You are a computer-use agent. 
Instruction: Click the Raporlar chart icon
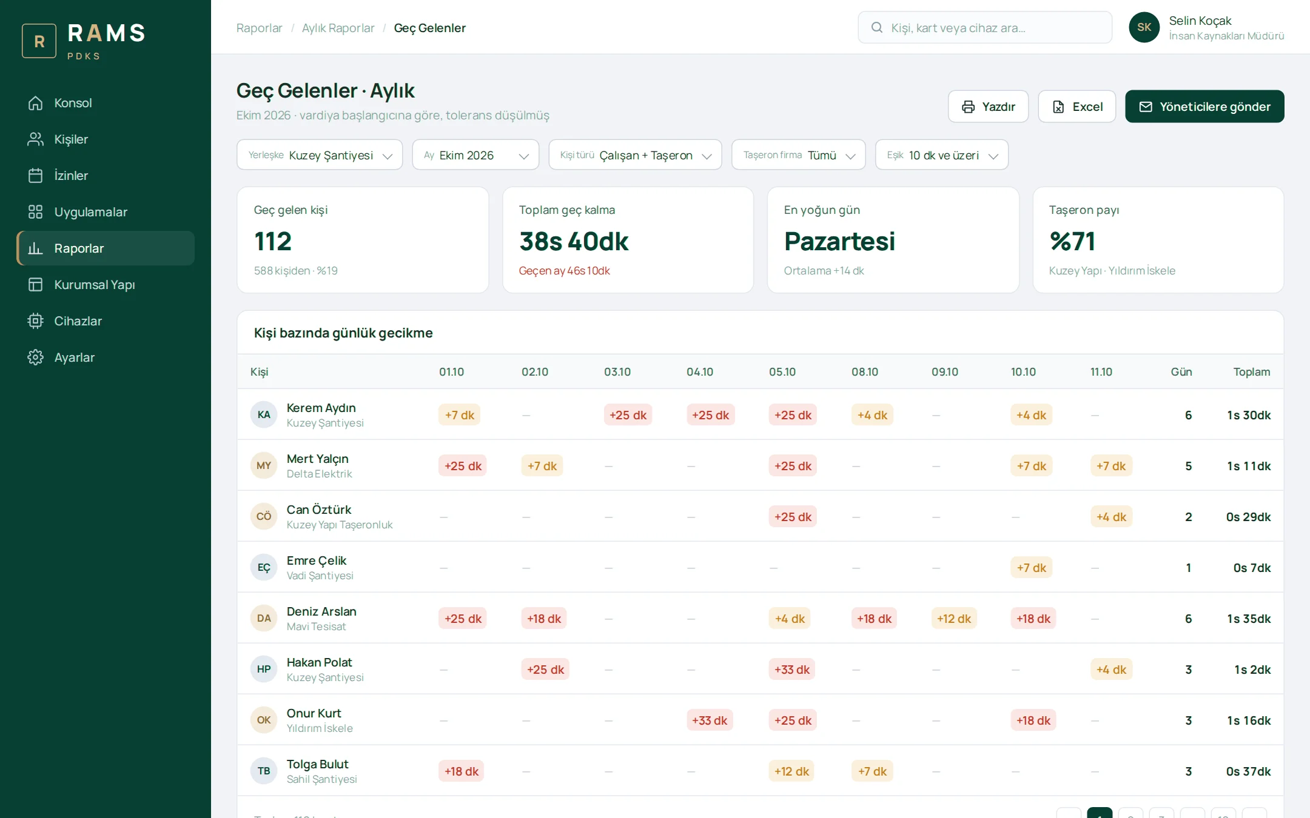coord(35,248)
